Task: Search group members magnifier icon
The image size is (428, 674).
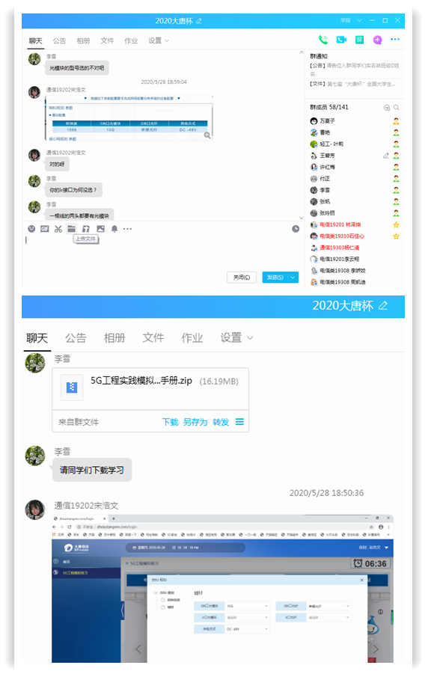Action: (396, 108)
